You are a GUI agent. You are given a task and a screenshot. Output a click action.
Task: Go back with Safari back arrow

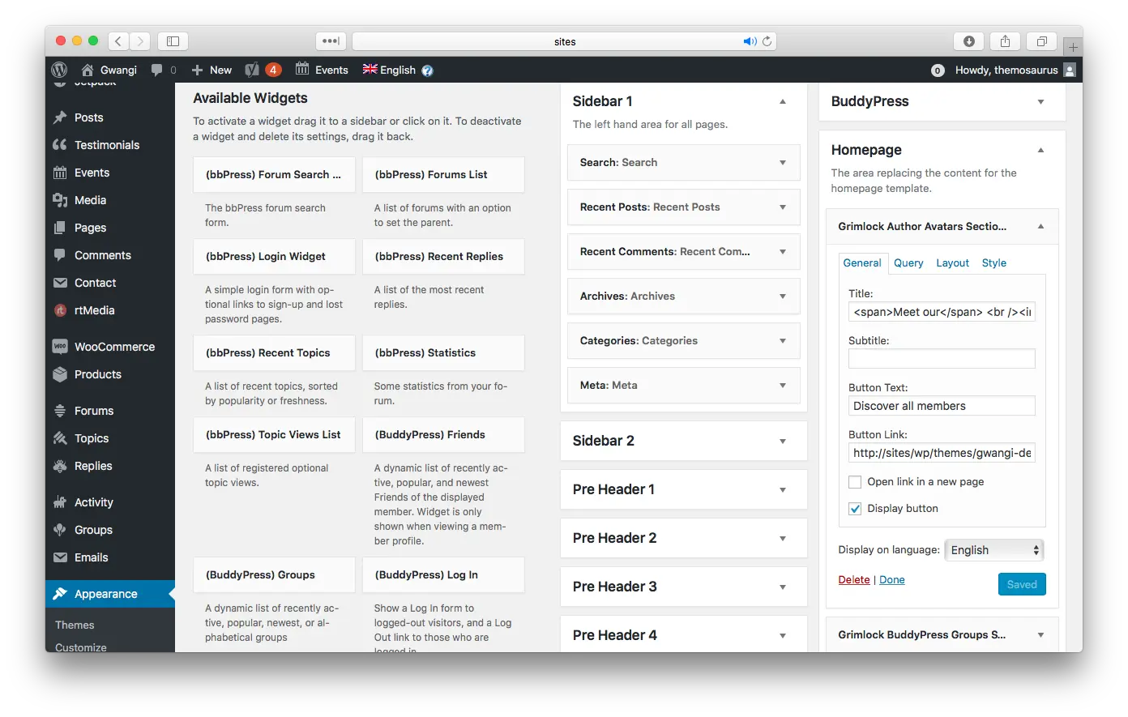click(x=118, y=41)
